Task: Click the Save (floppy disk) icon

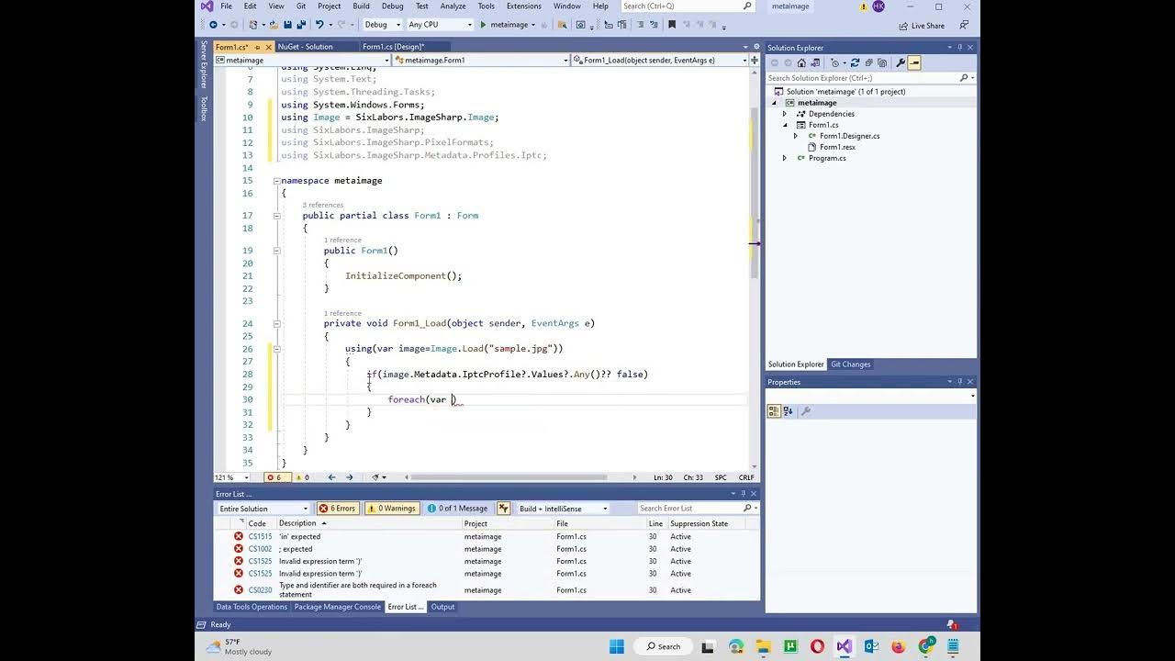Action: 288,25
